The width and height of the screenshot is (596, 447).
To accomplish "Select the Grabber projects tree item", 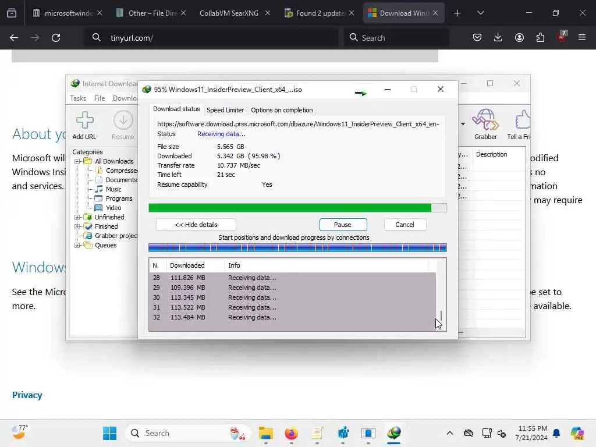I will tap(111, 236).
